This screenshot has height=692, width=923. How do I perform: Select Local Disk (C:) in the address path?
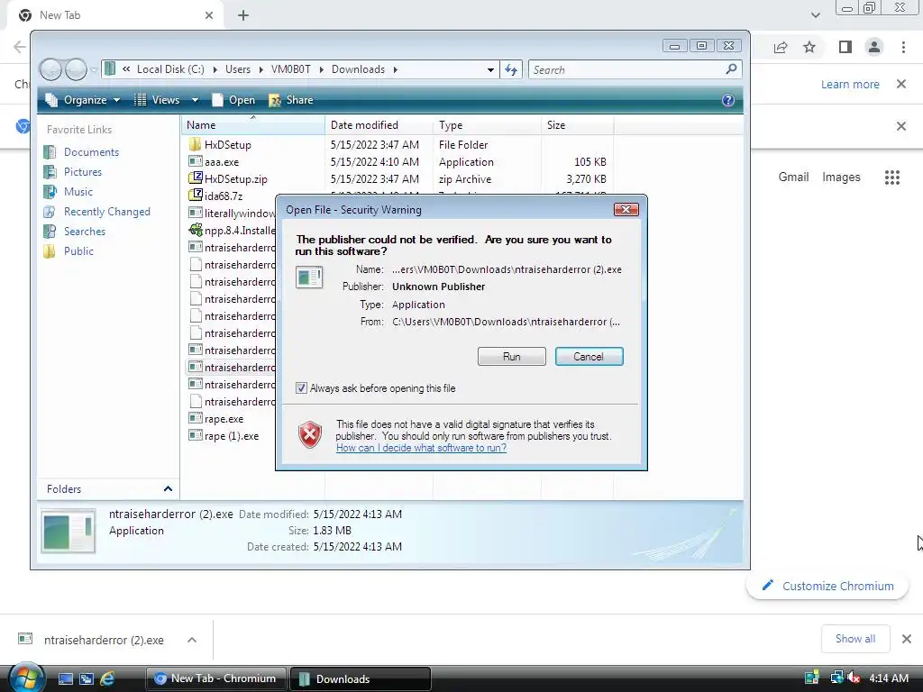coord(170,69)
